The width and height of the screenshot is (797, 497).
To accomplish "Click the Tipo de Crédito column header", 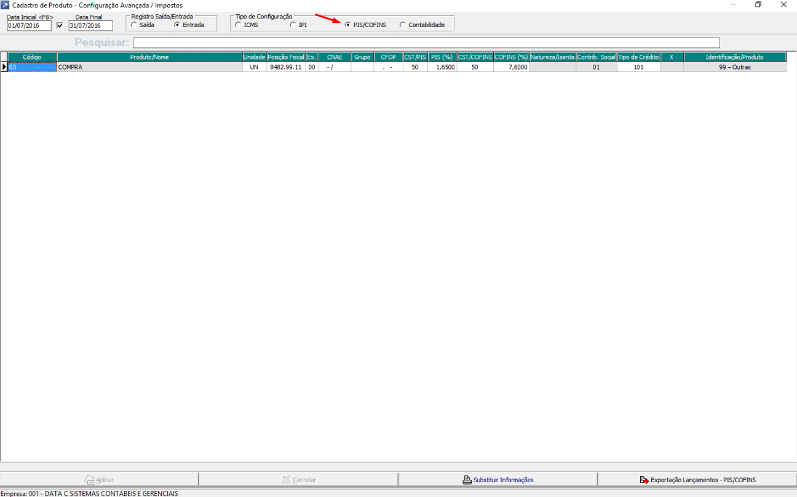I will (x=638, y=57).
